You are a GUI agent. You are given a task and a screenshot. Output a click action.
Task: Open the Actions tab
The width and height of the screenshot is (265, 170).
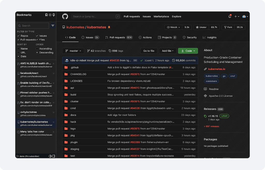pyautogui.click(x=145, y=37)
